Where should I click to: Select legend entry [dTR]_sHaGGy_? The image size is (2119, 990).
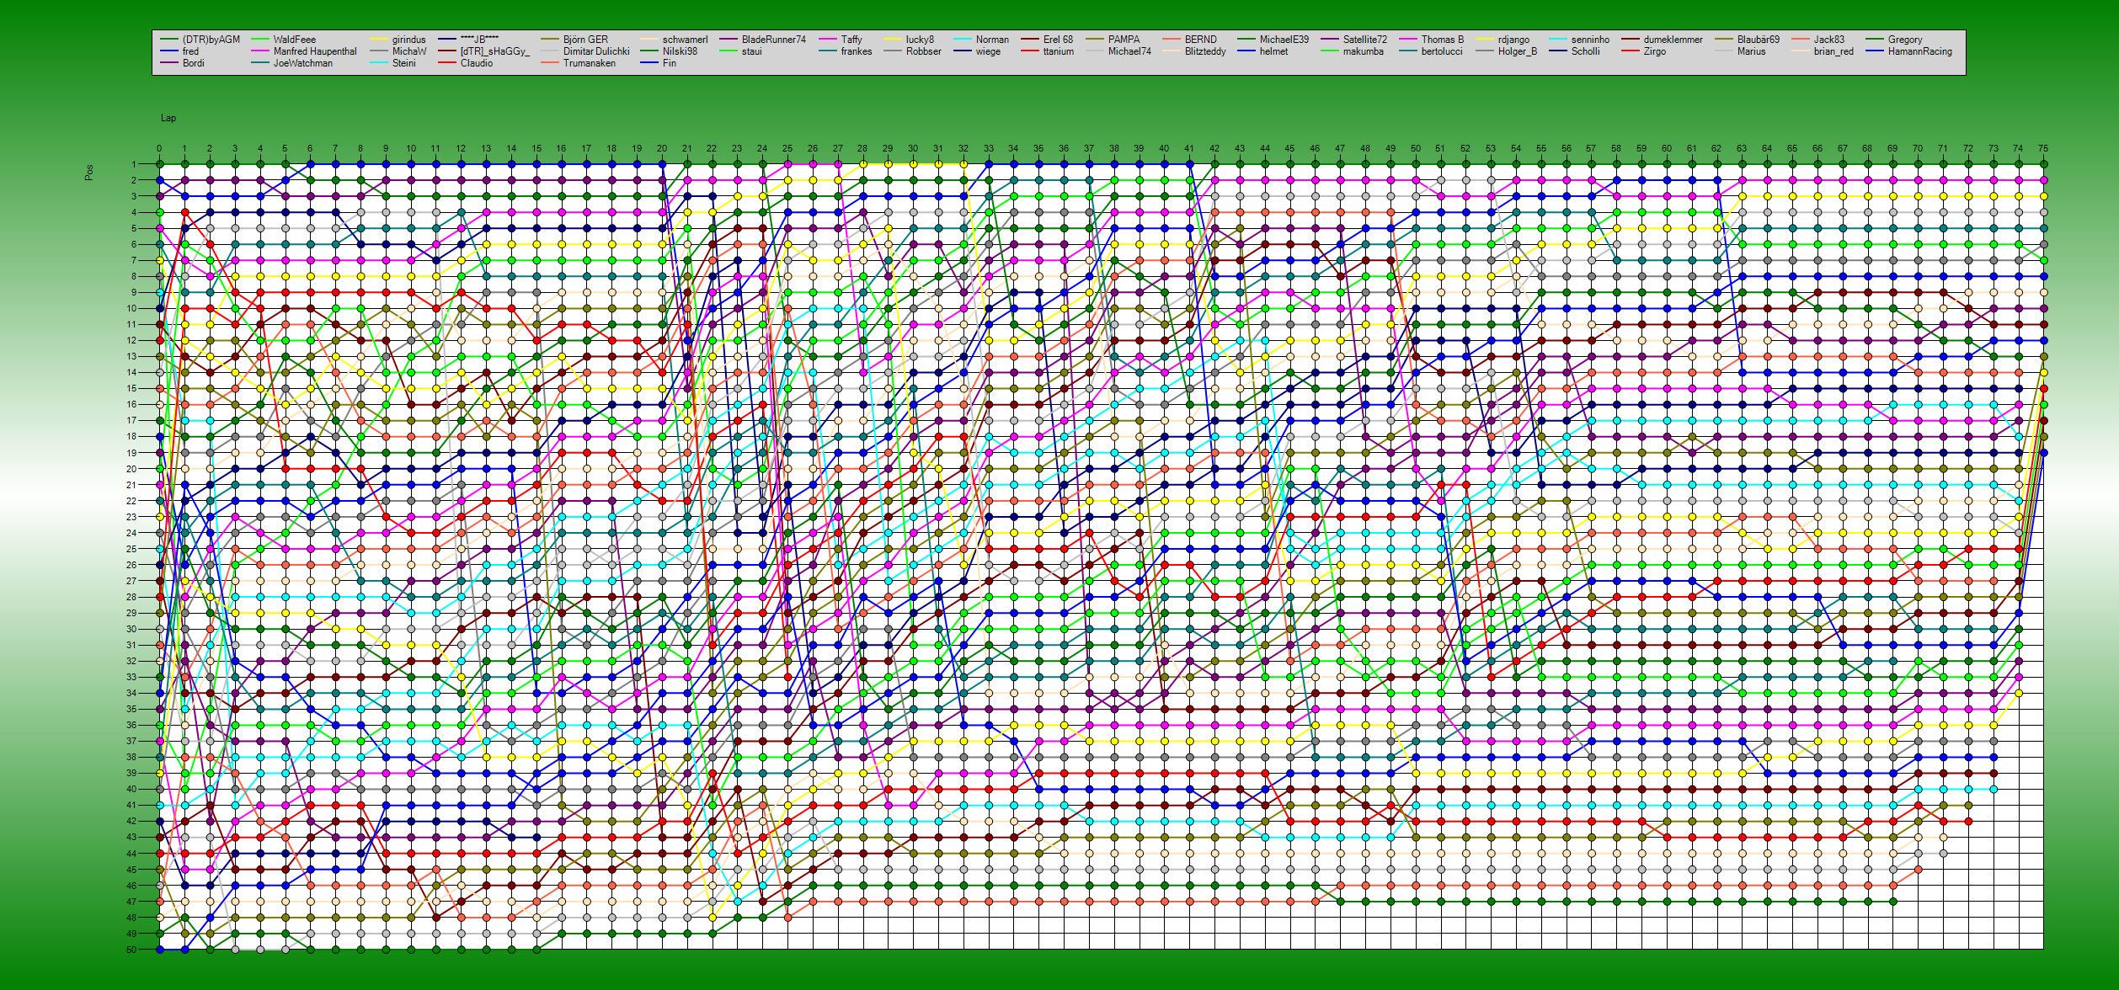point(494,51)
